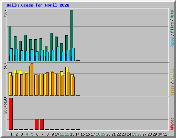The height and width of the screenshot is (138, 176).
Task: Click the green day 4 axis label
Action: click(27, 134)
